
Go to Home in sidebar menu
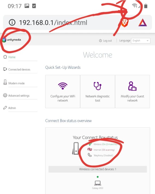pos(12,57)
